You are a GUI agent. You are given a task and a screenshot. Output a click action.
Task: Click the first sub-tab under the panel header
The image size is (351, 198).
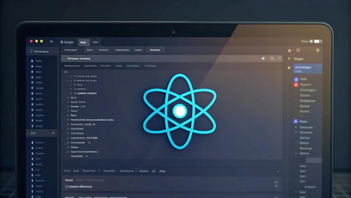pyautogui.click(x=72, y=66)
